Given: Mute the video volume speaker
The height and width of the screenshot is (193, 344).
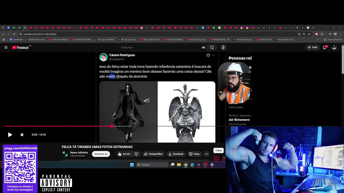Looking at the screenshot, I should (x=22, y=135).
